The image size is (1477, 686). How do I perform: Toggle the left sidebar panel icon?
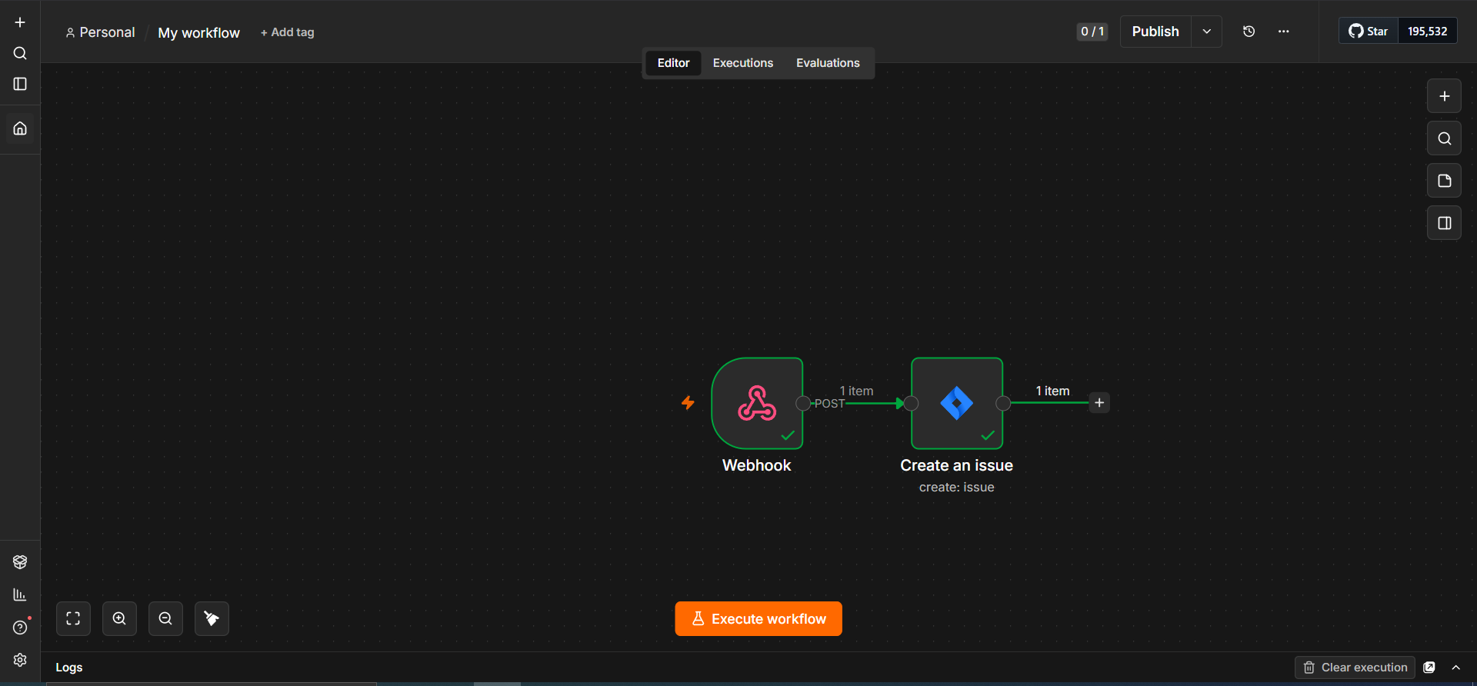tap(20, 84)
